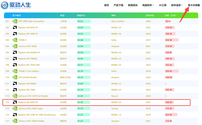The image size is (202, 125).
Task: Click the AMD icon beside Radeon RX 8060S
Action: (x=15, y=83)
